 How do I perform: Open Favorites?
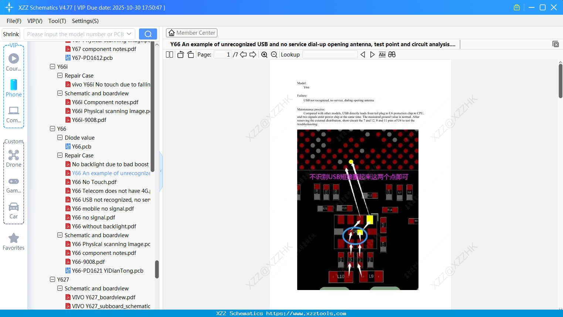(x=14, y=242)
